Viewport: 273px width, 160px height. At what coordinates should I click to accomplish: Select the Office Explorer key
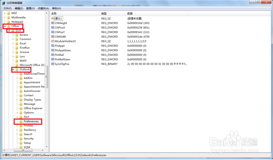tap(33, 108)
